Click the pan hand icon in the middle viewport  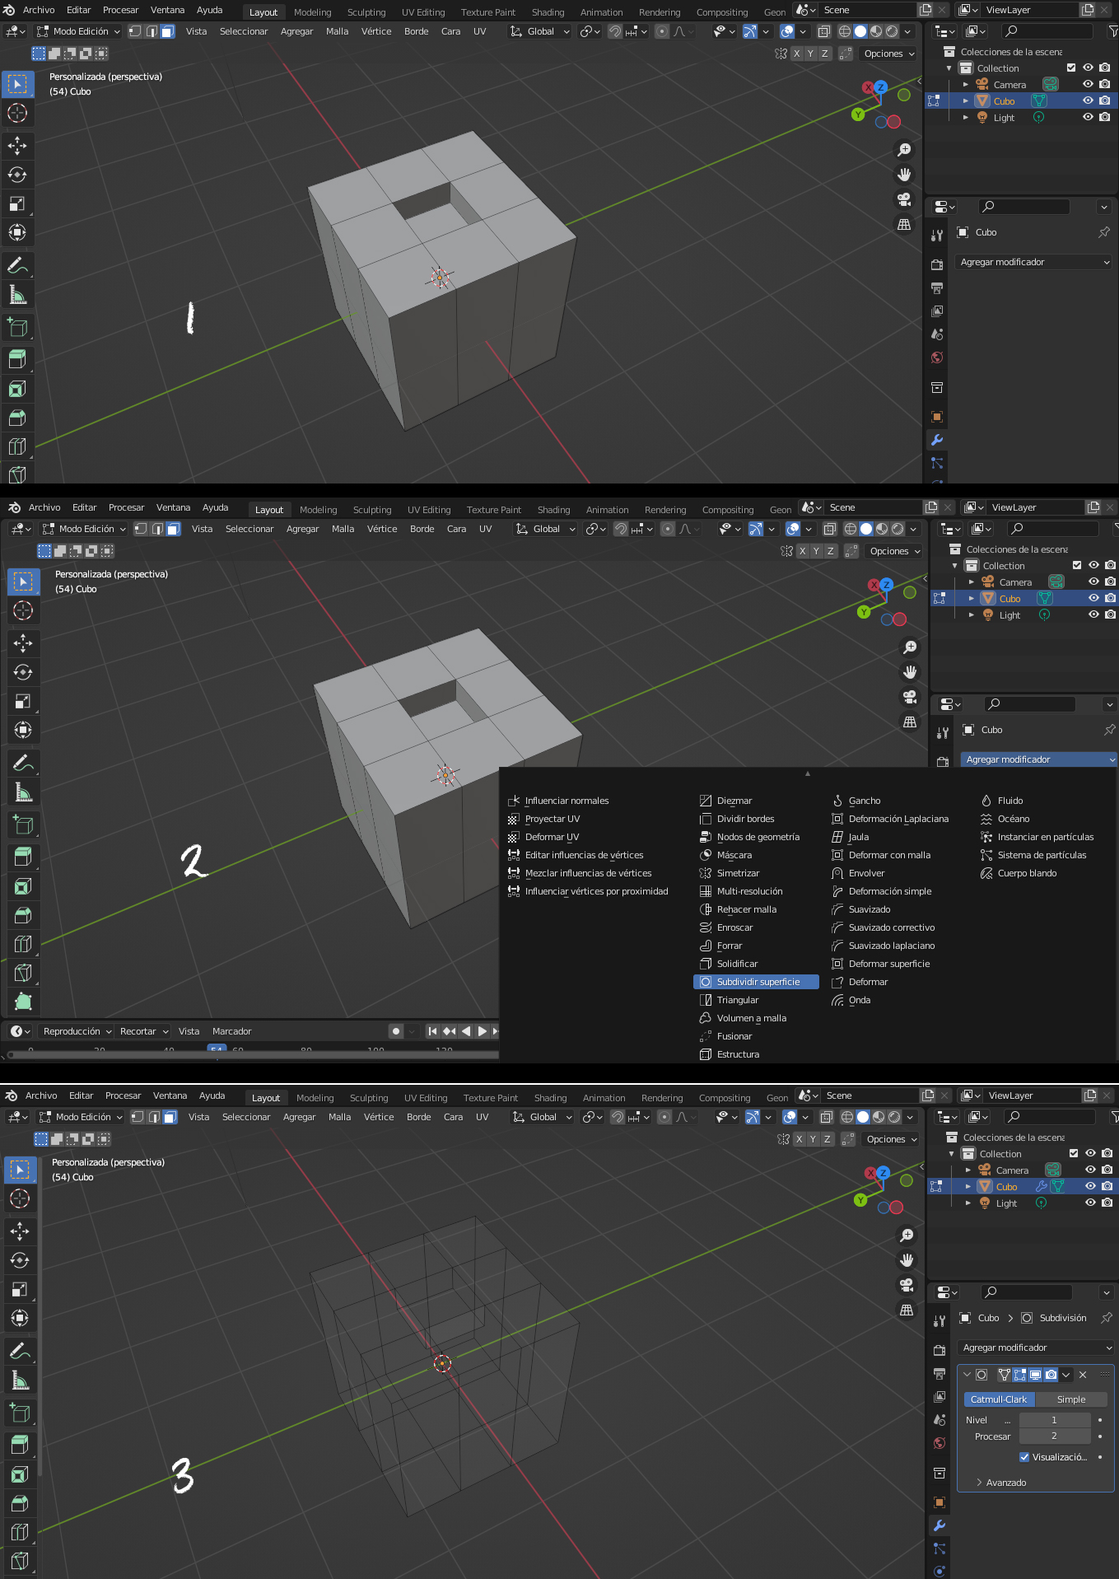coord(910,672)
